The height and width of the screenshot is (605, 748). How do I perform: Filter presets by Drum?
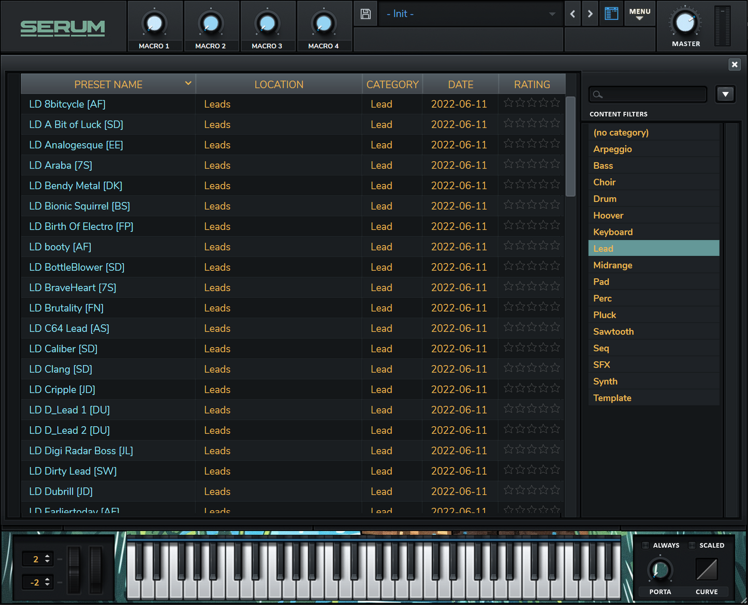tap(654, 199)
